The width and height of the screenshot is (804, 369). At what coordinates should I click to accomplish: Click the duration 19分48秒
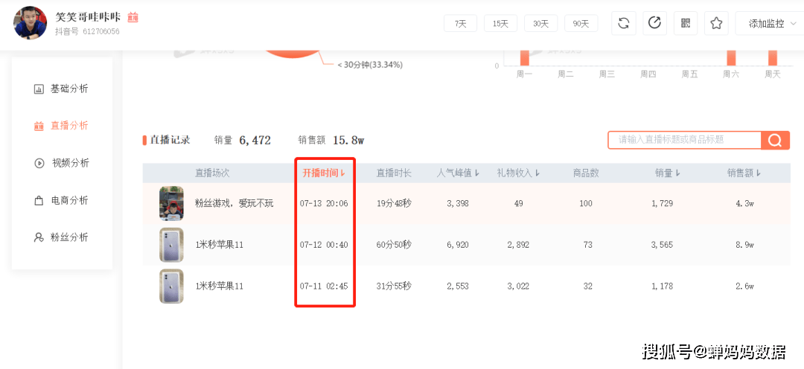(394, 203)
